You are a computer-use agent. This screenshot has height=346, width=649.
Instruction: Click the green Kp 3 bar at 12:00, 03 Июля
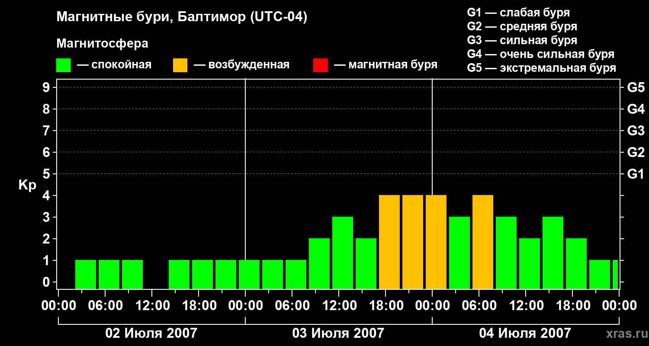tap(343, 253)
